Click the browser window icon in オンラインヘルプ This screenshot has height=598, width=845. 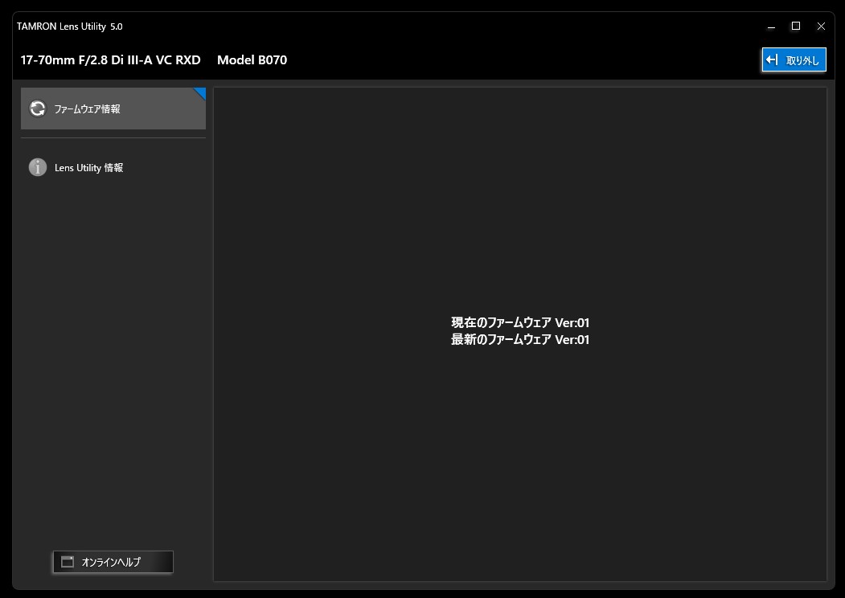pos(68,562)
